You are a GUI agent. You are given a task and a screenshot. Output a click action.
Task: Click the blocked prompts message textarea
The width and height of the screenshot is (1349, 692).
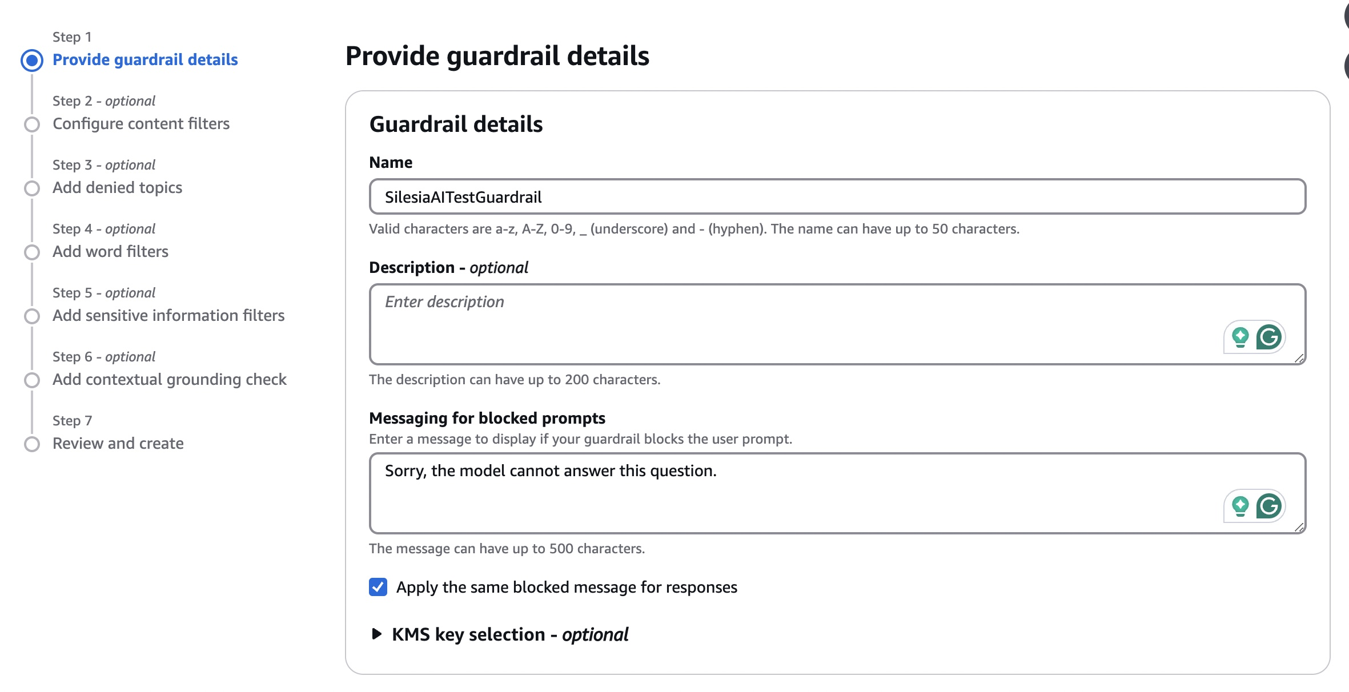837,493
